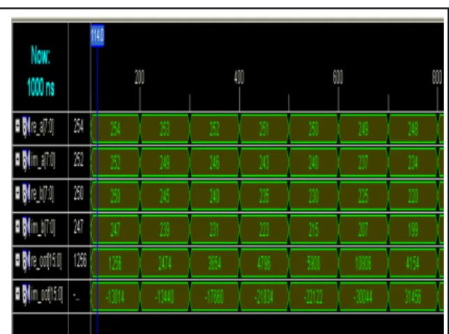The image size is (449, 334).
Task: Click the bus icon beside im_oof[15:0]
Action: (x=26, y=296)
